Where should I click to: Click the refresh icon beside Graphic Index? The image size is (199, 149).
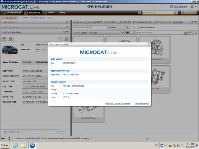(122, 33)
